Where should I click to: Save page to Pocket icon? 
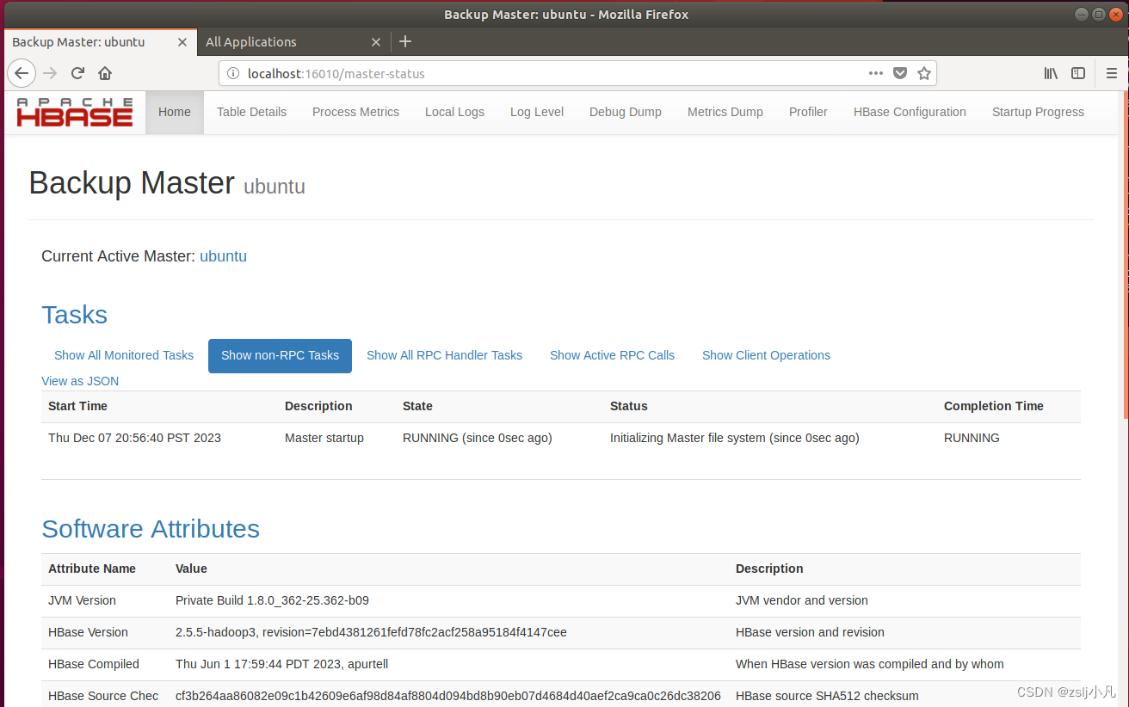point(900,73)
